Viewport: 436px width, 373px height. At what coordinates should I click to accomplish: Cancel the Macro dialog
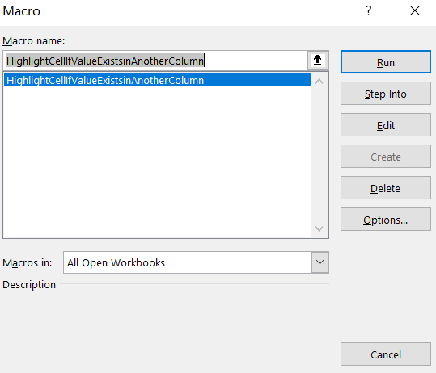click(x=386, y=354)
